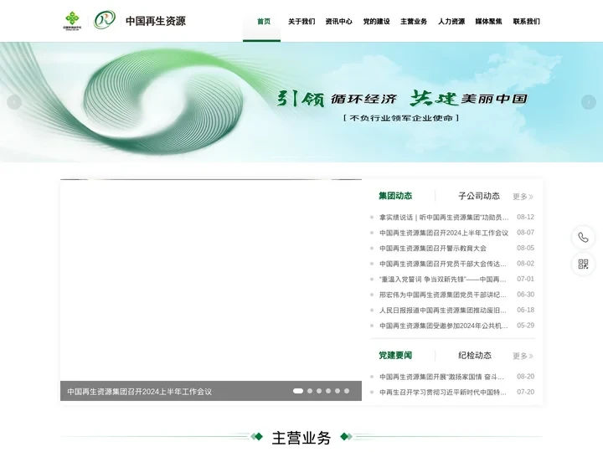The width and height of the screenshot is (603, 452).
Task: Open the 首页 nav tab
Action: coord(264,22)
